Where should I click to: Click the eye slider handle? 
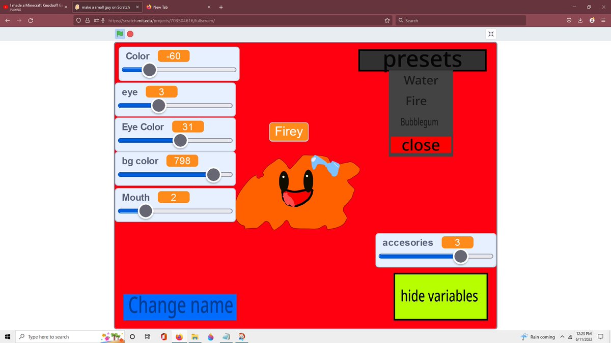(158, 106)
